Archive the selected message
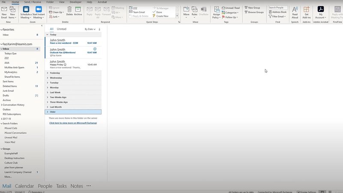Image resolution: width=343 pixels, height=193 pixels. (78, 10)
